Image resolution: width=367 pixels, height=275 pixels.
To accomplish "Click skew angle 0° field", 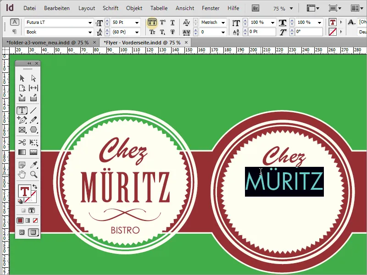I will (x=309, y=32).
